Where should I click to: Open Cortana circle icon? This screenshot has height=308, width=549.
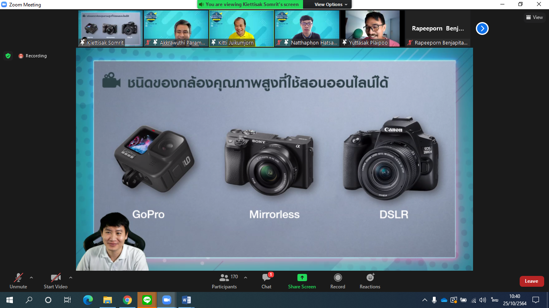coord(48,300)
